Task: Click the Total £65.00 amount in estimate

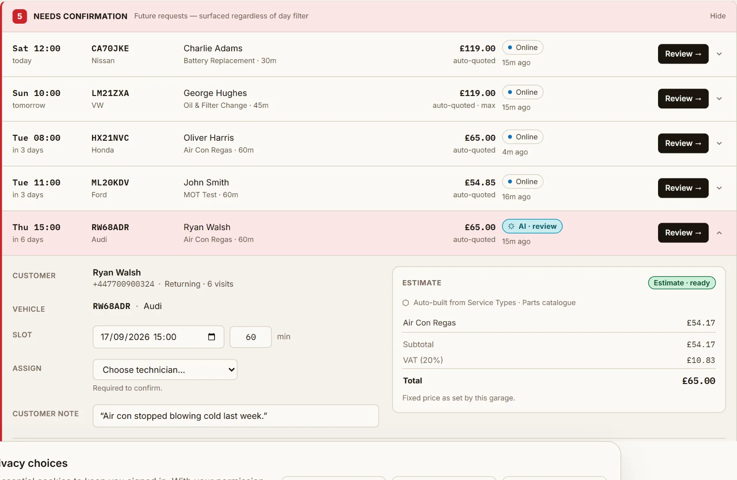Action: 698,381
